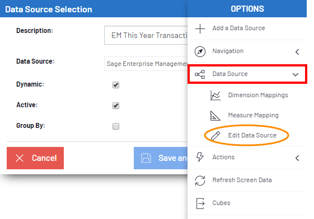Expand the Navigation section chevron
This screenshot has width=314, height=219.
pos(297,52)
